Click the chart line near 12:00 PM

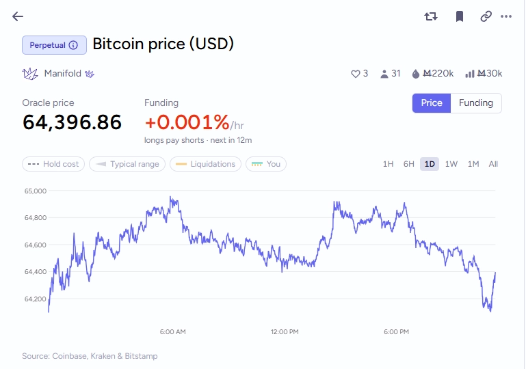point(285,262)
